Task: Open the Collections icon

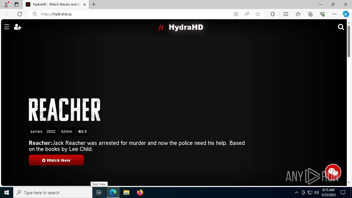Action: click(310, 14)
